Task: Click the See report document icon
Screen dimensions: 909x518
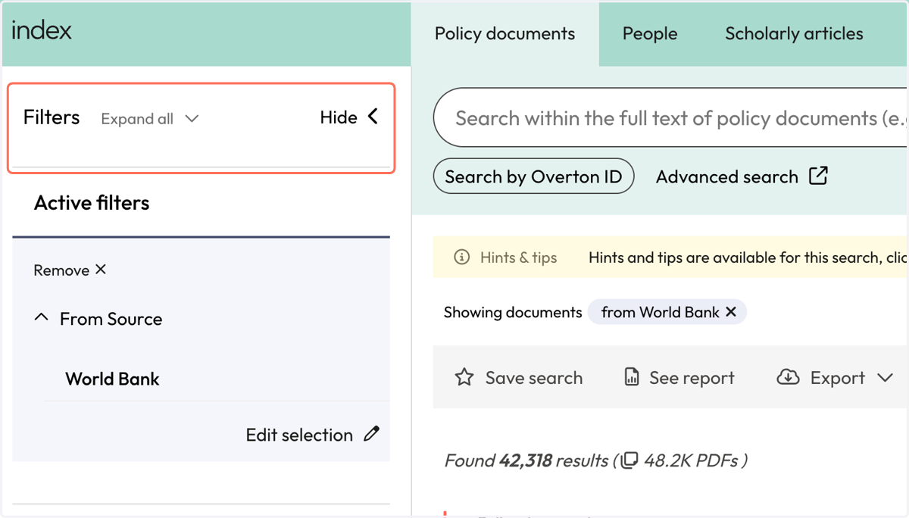Action: [632, 377]
